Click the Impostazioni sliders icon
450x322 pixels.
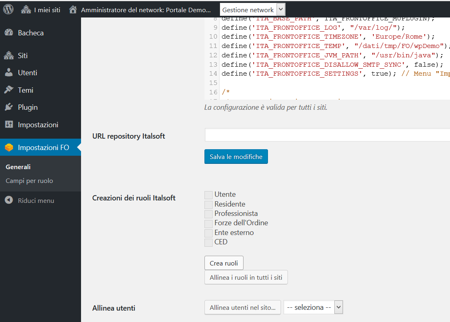pyautogui.click(x=9, y=124)
